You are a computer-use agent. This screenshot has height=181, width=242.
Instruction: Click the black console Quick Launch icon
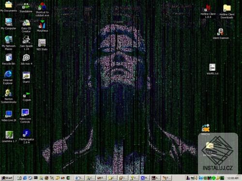point(36,178)
